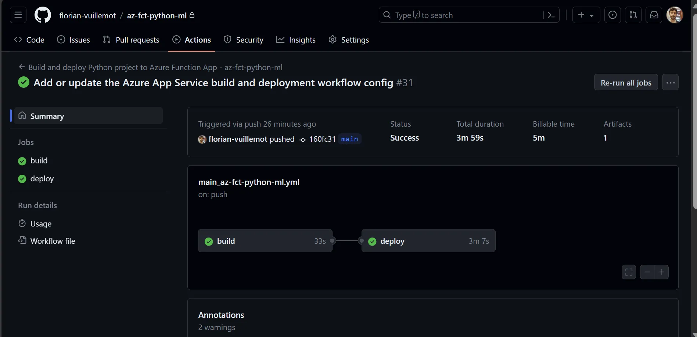Open florian-vuillemot owner link

87,15
